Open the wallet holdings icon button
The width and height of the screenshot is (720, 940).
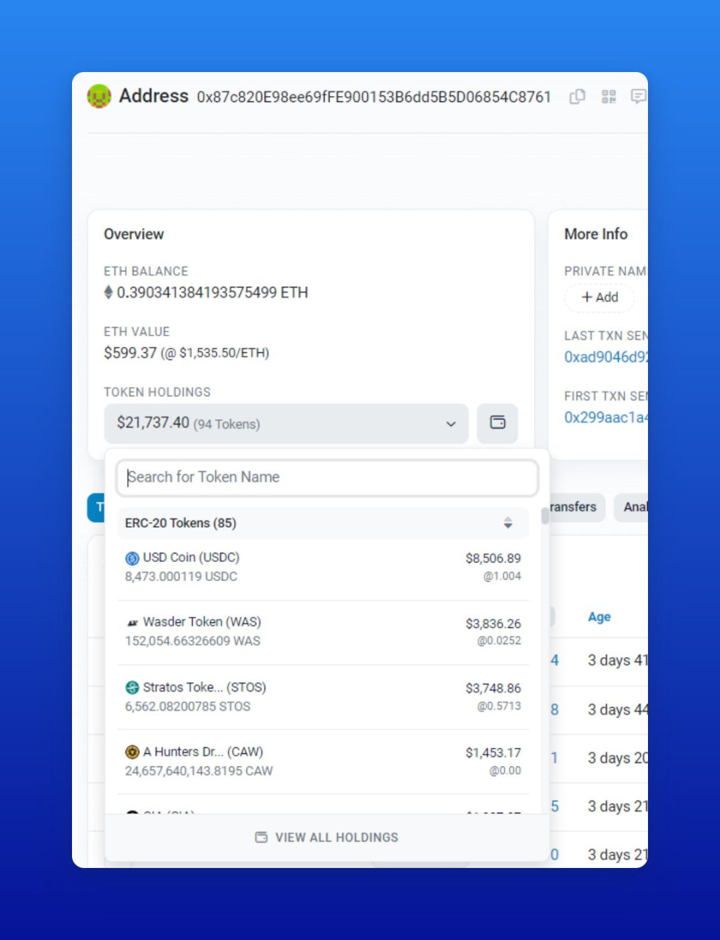pos(497,423)
